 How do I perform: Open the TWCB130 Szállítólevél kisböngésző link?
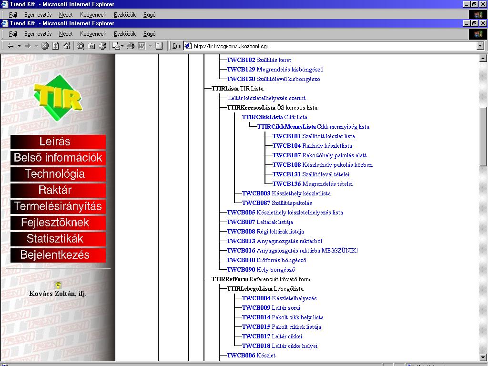point(273,79)
